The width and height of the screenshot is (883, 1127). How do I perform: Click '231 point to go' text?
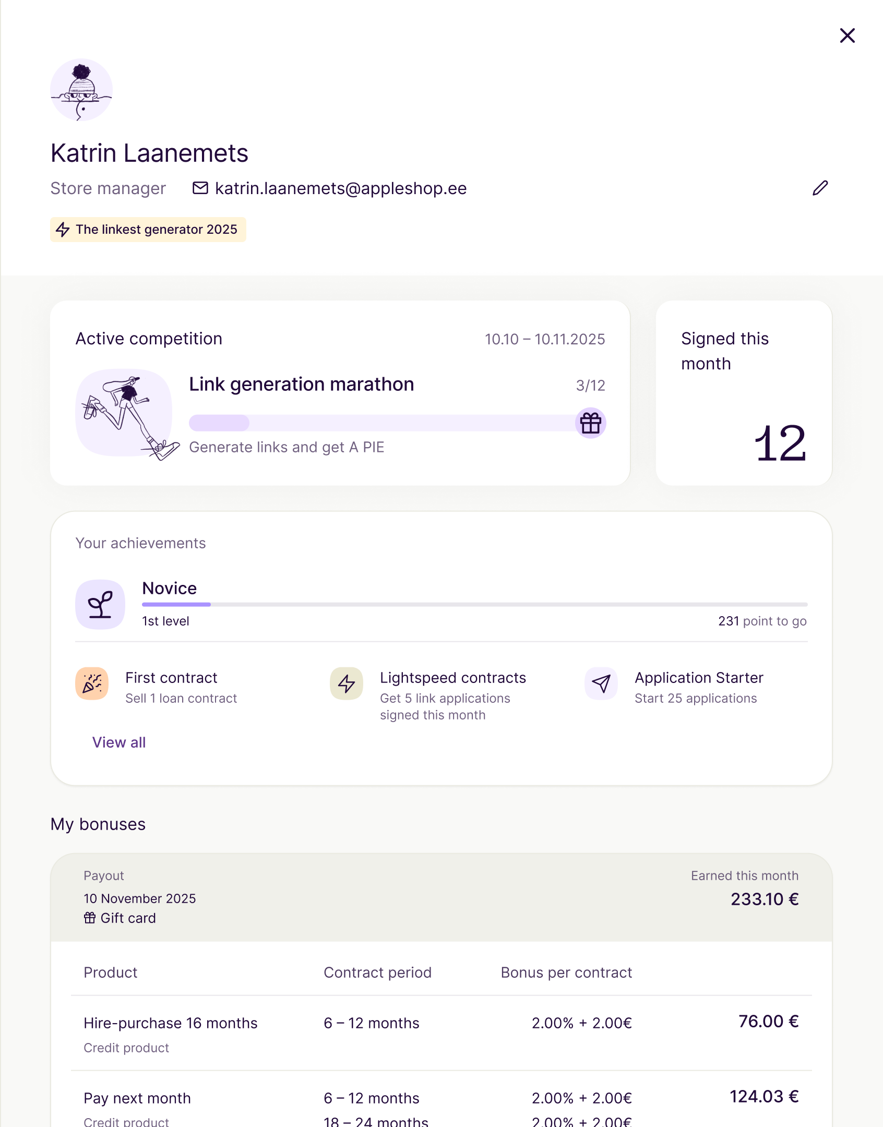[762, 621]
